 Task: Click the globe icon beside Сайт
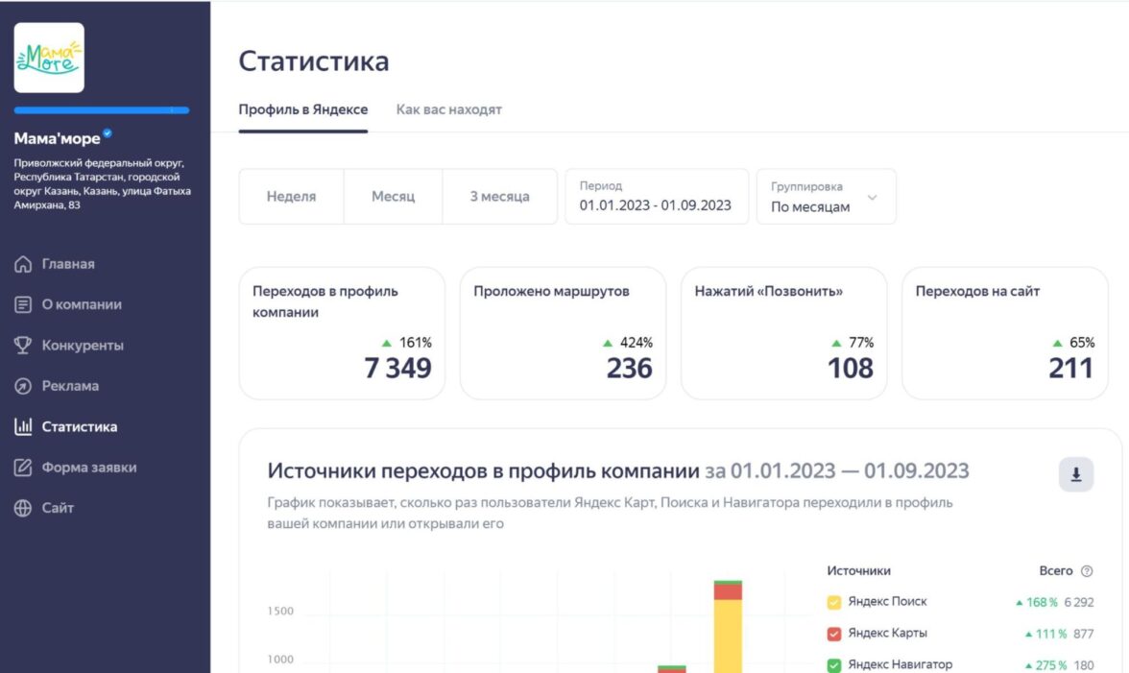(x=23, y=508)
